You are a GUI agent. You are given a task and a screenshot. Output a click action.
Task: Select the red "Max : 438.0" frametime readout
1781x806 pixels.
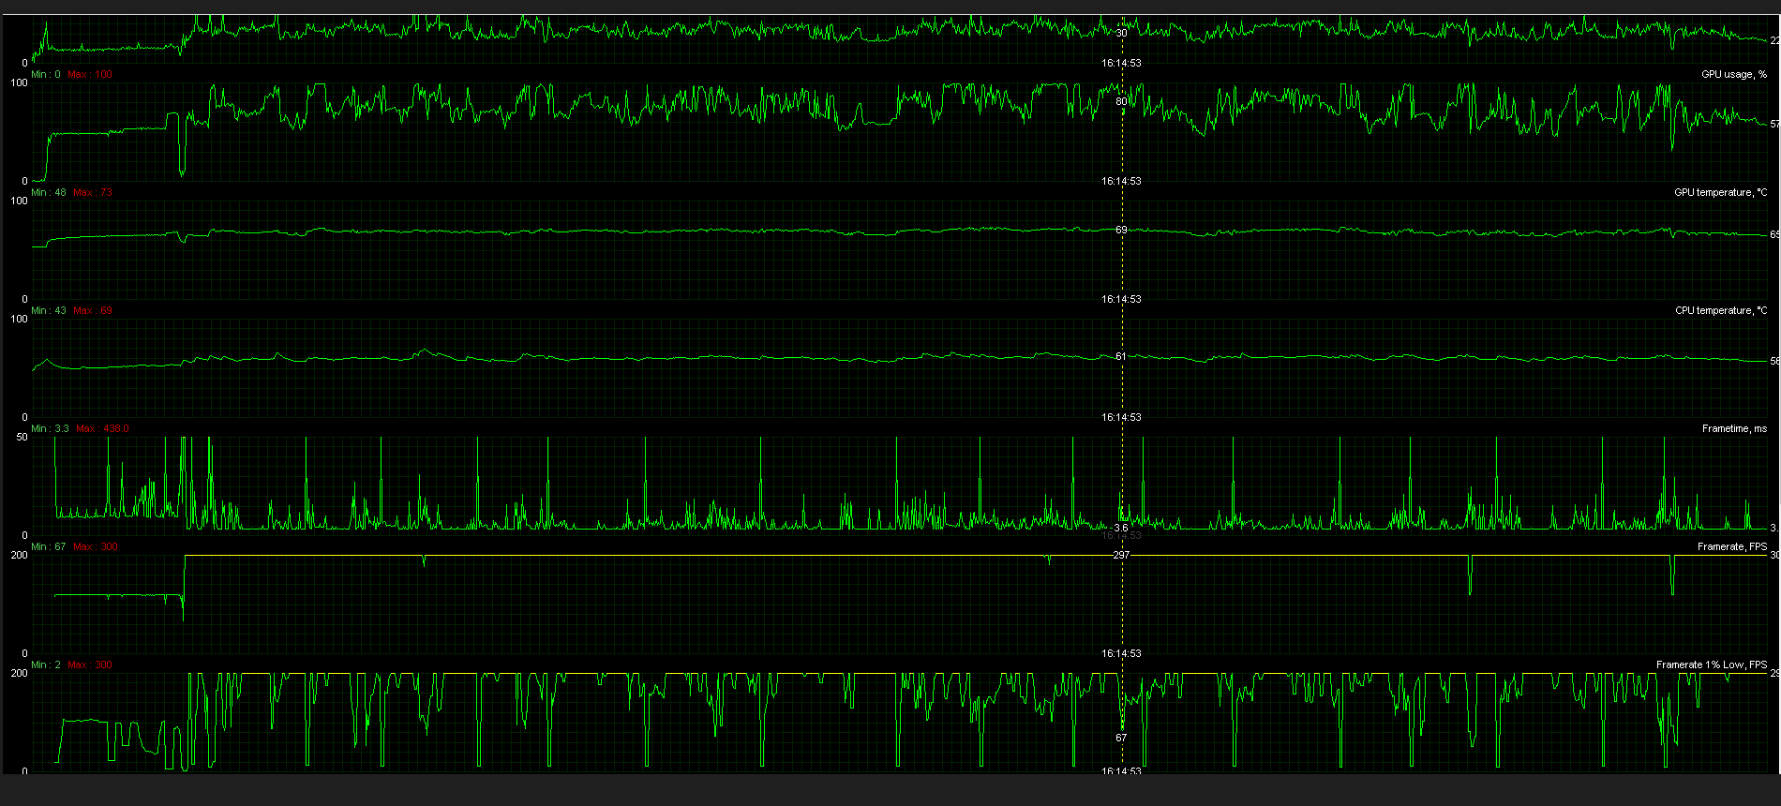[x=103, y=428]
